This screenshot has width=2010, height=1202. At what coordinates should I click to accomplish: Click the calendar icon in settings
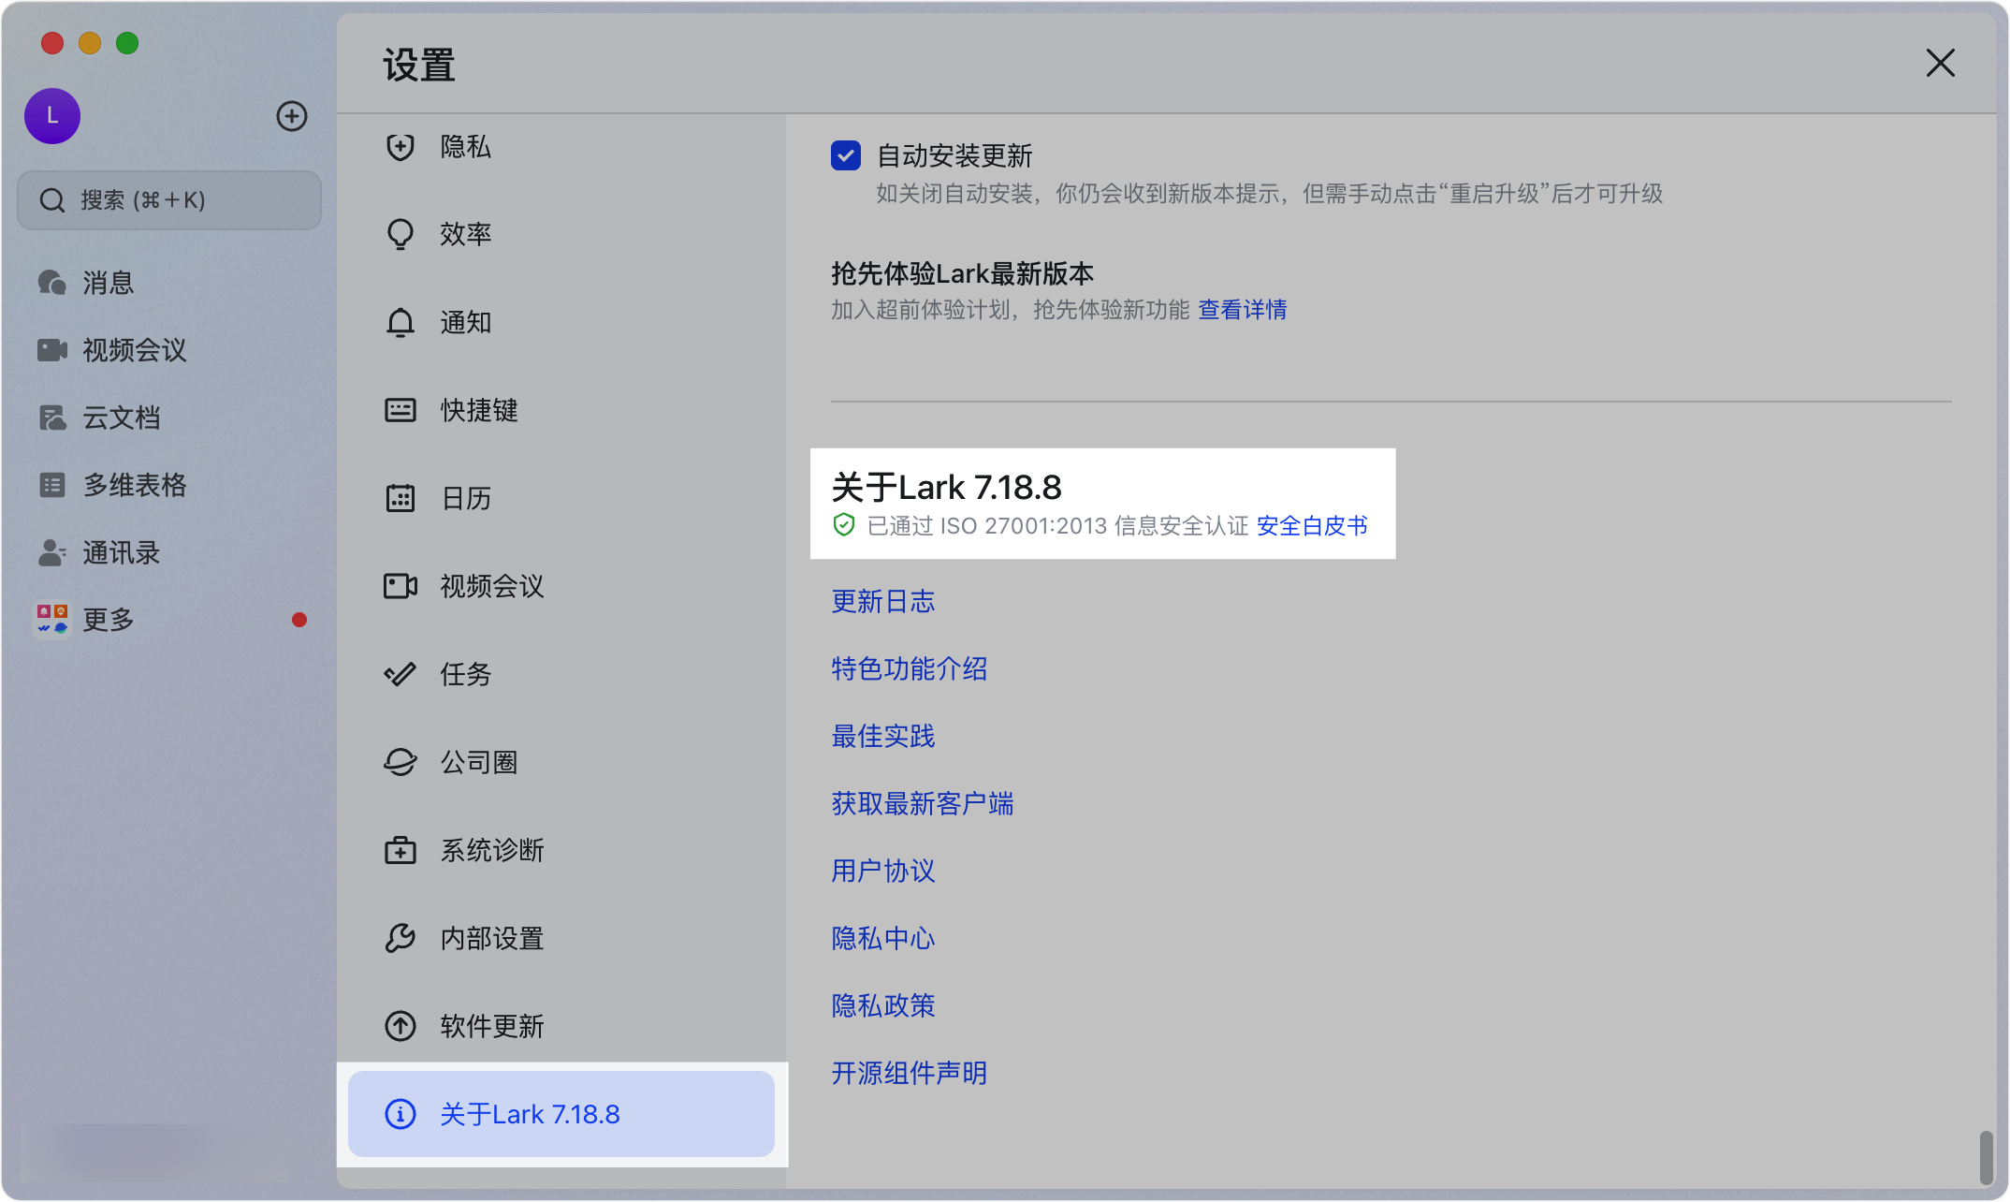click(x=401, y=498)
